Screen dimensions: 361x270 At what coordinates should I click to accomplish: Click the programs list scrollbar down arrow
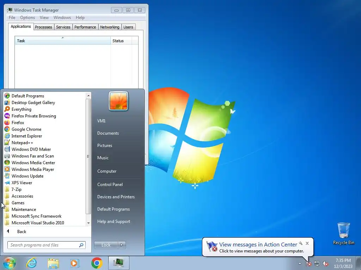click(88, 223)
